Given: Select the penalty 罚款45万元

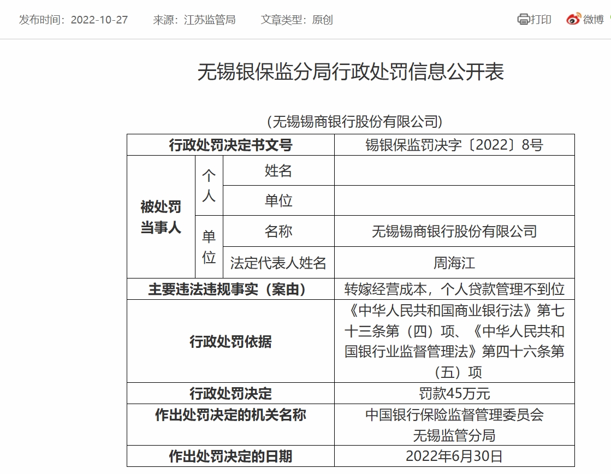Looking at the screenshot, I should tap(454, 393).
